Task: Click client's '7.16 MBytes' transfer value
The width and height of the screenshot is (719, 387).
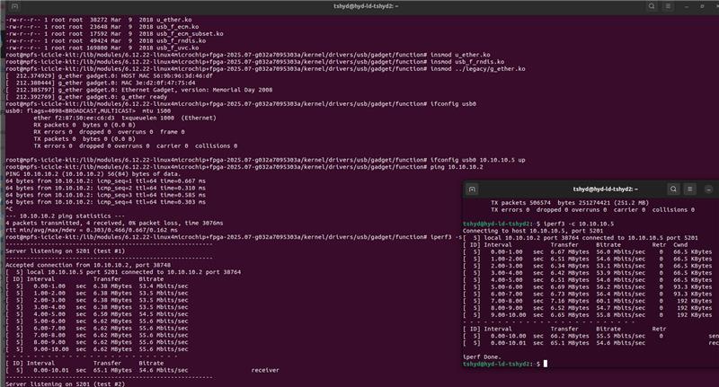Action: 570,301
